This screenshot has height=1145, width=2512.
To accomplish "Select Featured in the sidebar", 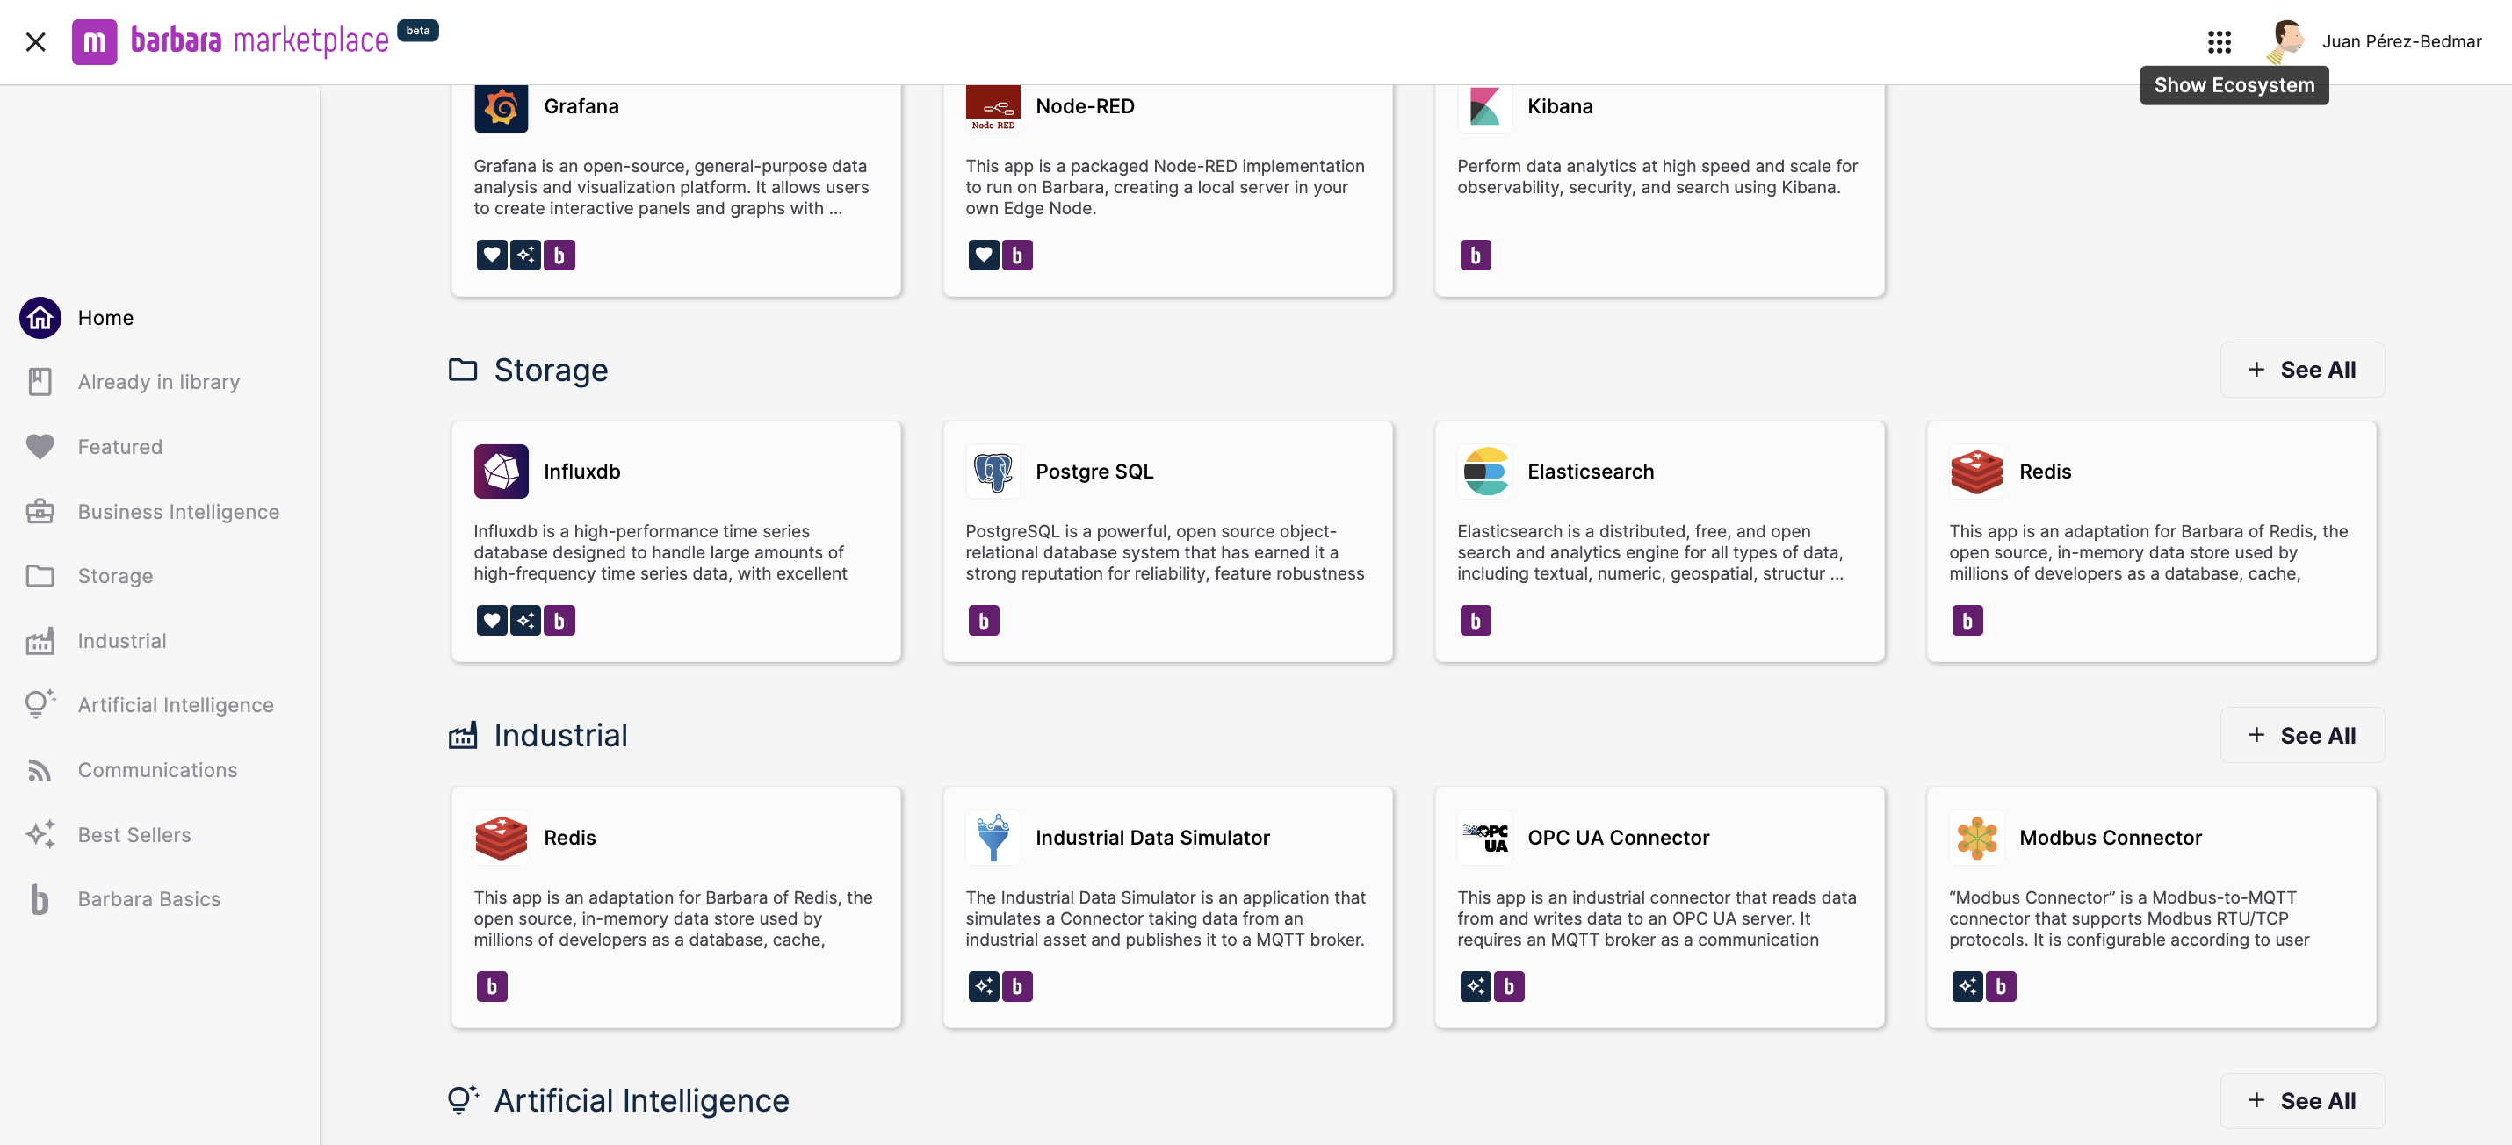I will 120,447.
